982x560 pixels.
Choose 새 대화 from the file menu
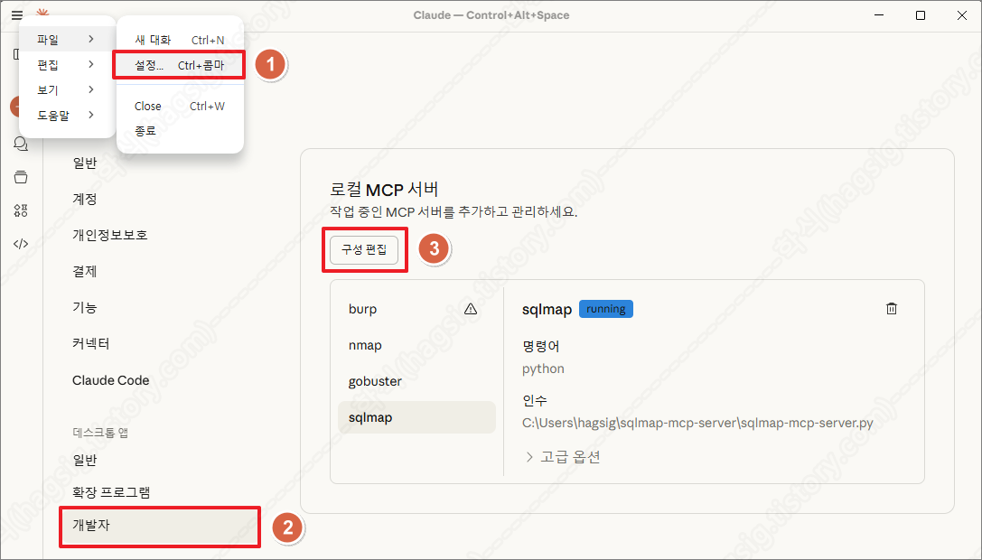(180, 40)
